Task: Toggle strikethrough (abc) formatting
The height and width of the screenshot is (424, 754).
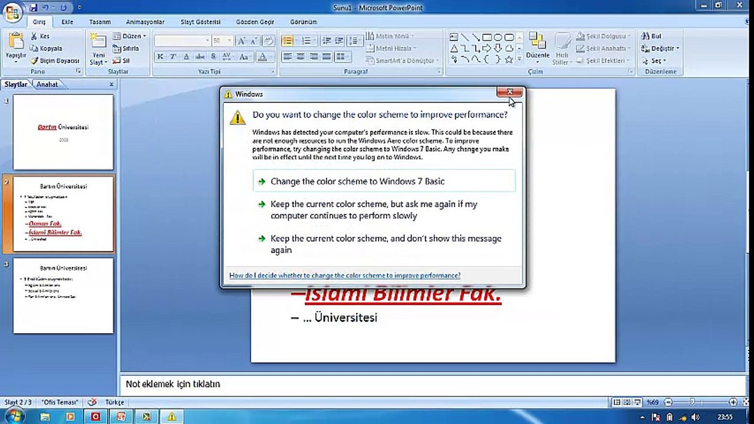Action: click(x=200, y=57)
